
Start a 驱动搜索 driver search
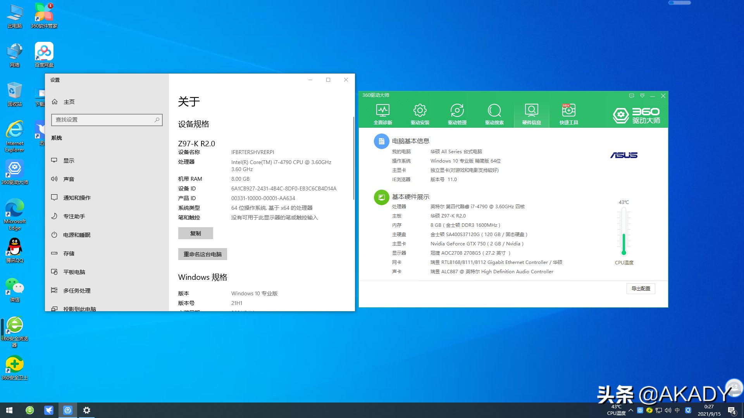(494, 113)
